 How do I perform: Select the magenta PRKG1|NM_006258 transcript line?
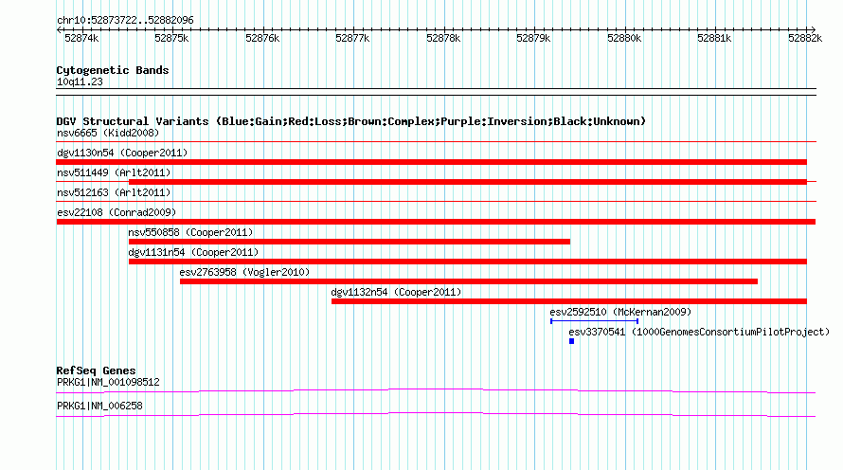pos(436,415)
